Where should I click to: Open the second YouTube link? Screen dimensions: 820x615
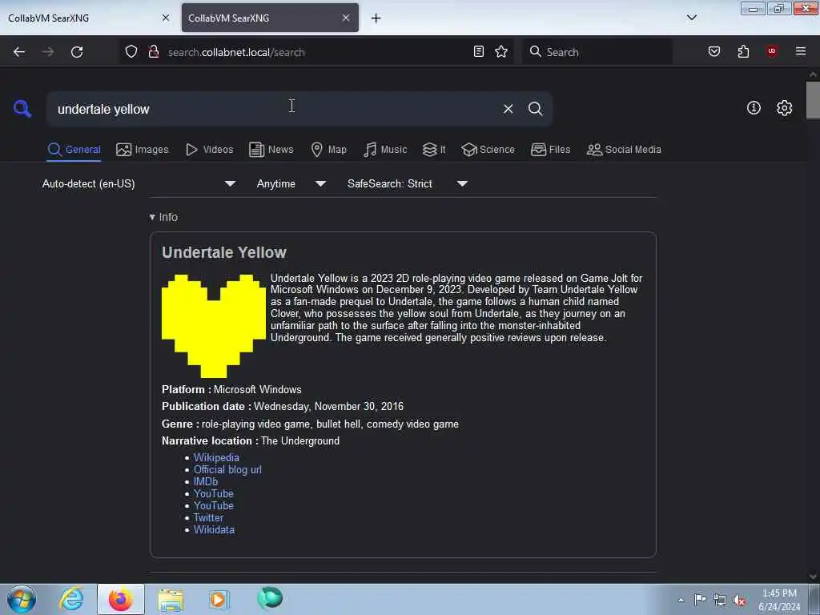pos(213,506)
